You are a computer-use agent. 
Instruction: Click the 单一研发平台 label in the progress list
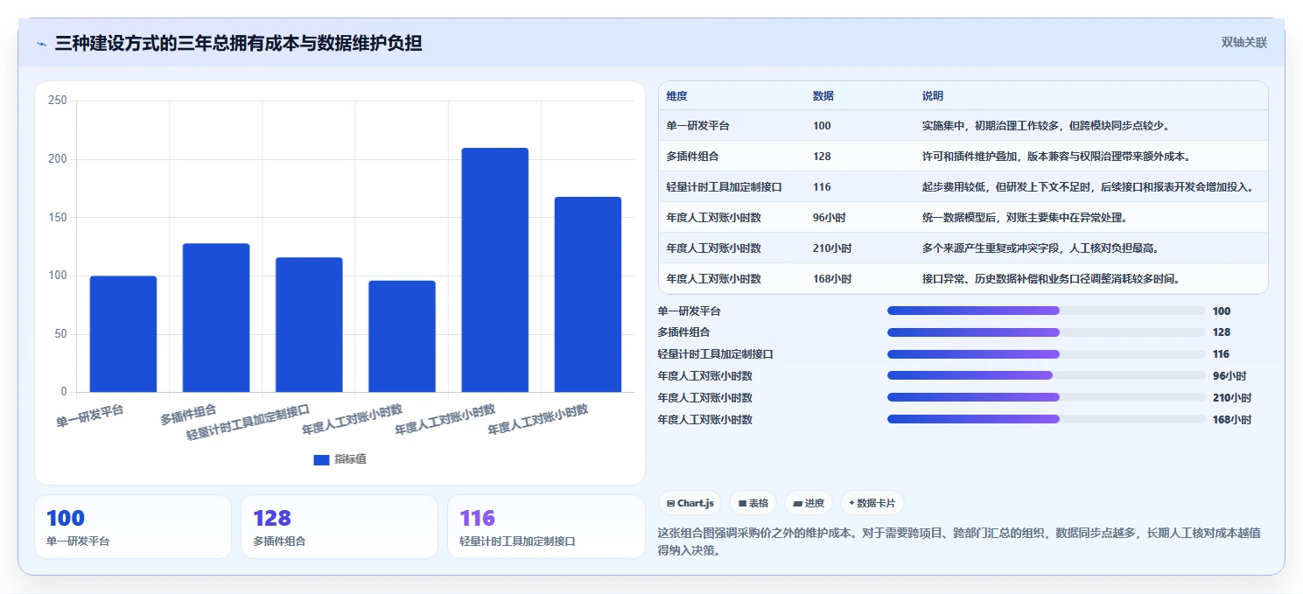coord(690,311)
